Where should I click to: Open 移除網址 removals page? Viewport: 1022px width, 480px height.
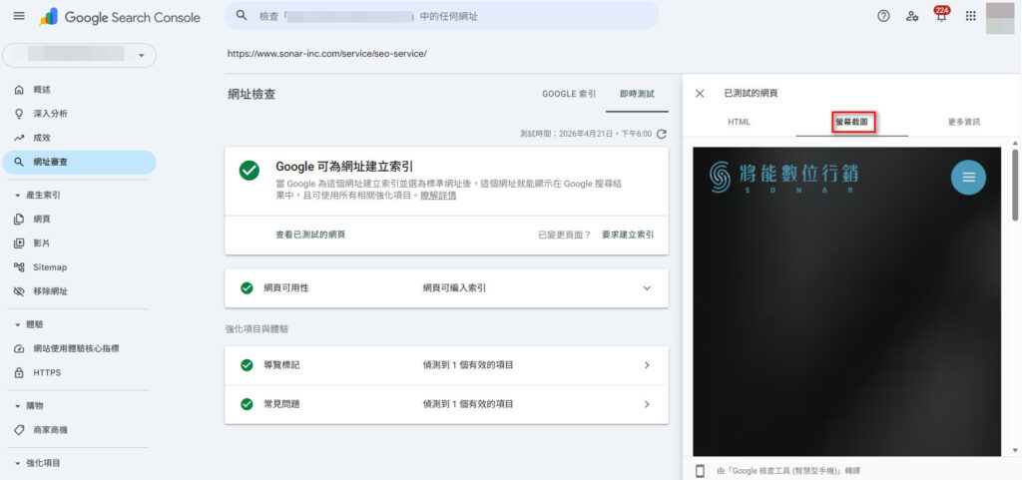(x=79, y=291)
